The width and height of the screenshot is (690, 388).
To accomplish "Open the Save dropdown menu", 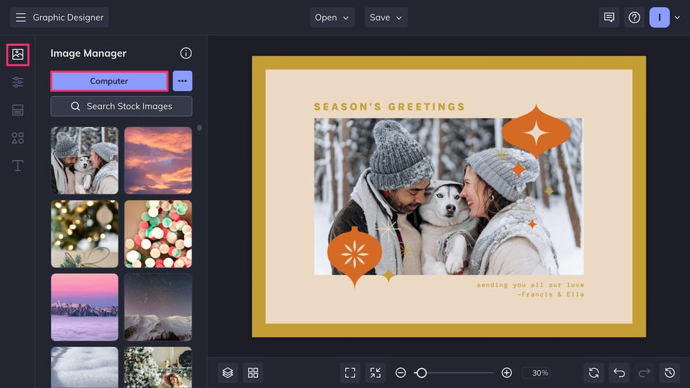I will 386,17.
